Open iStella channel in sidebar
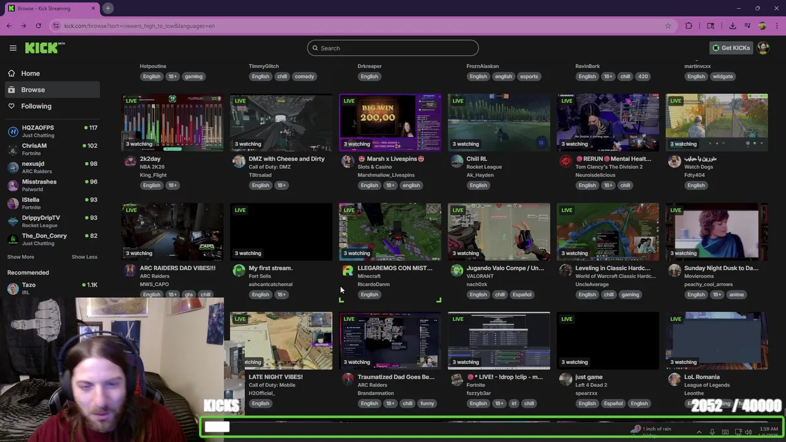786x442 pixels. [x=52, y=203]
